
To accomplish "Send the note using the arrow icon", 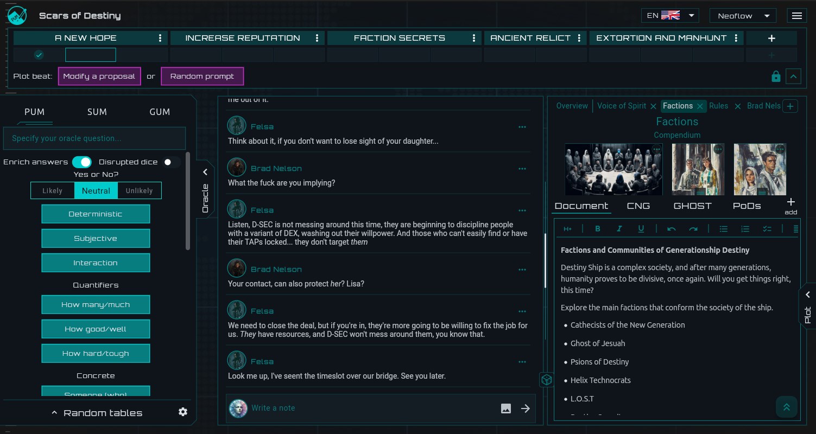I will (525, 409).
